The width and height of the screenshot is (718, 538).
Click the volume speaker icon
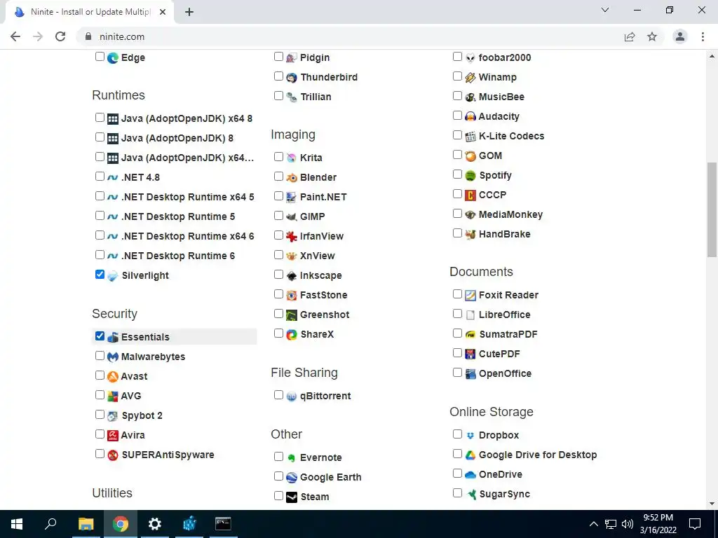pos(628,524)
